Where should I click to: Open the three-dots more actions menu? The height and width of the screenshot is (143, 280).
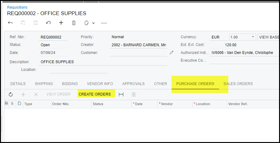(x=104, y=23)
